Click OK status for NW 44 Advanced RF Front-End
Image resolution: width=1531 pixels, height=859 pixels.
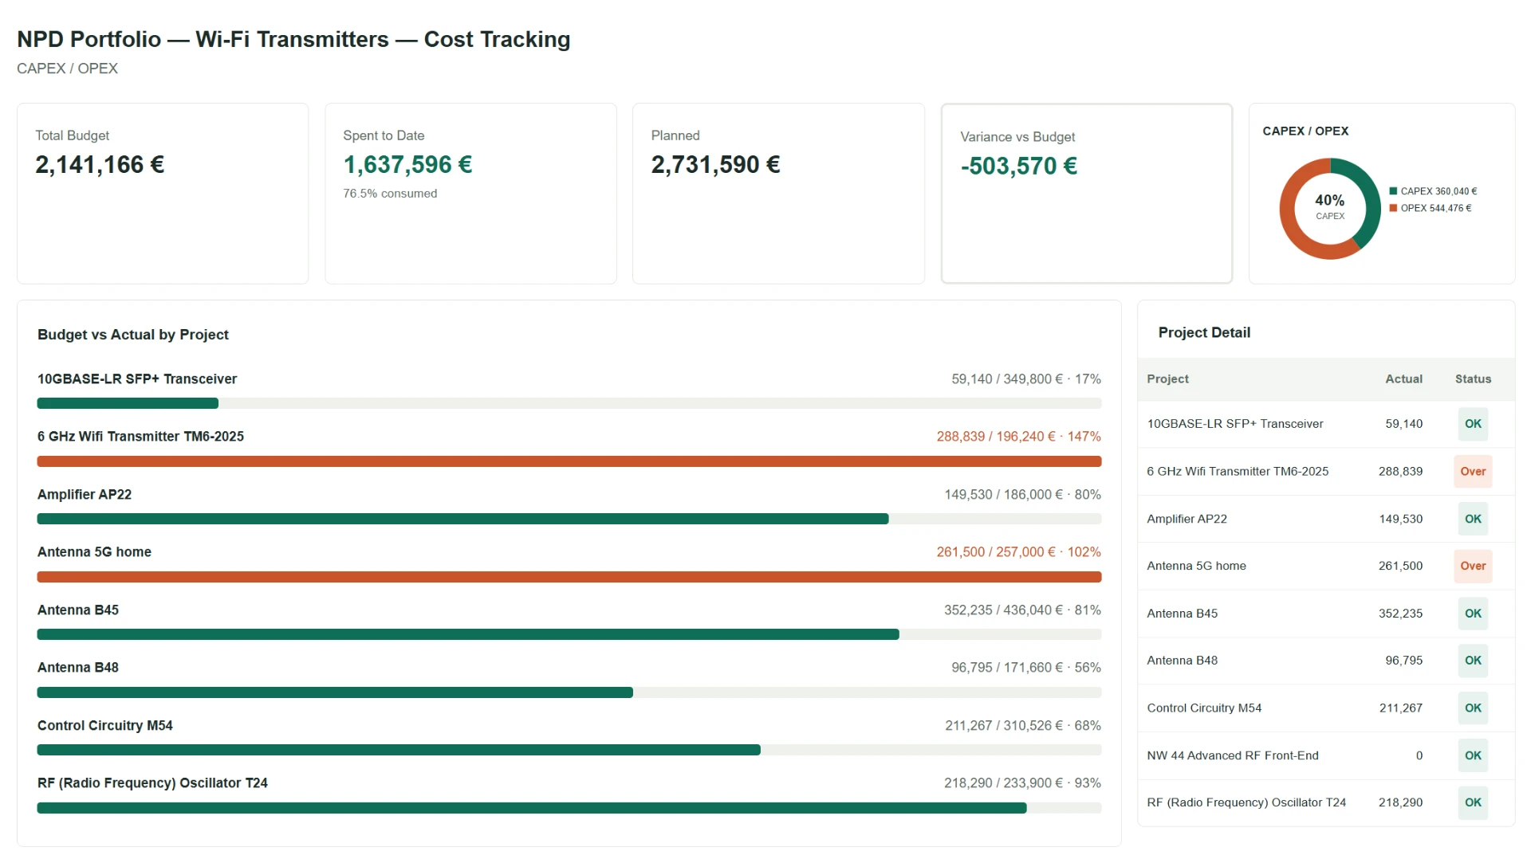[1473, 755]
